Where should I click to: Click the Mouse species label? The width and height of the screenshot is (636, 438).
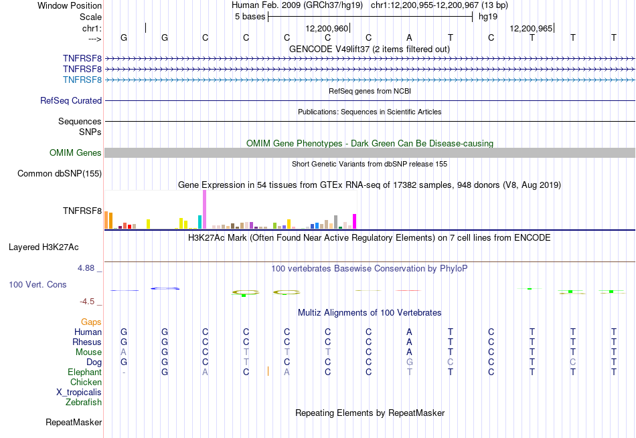pos(88,352)
